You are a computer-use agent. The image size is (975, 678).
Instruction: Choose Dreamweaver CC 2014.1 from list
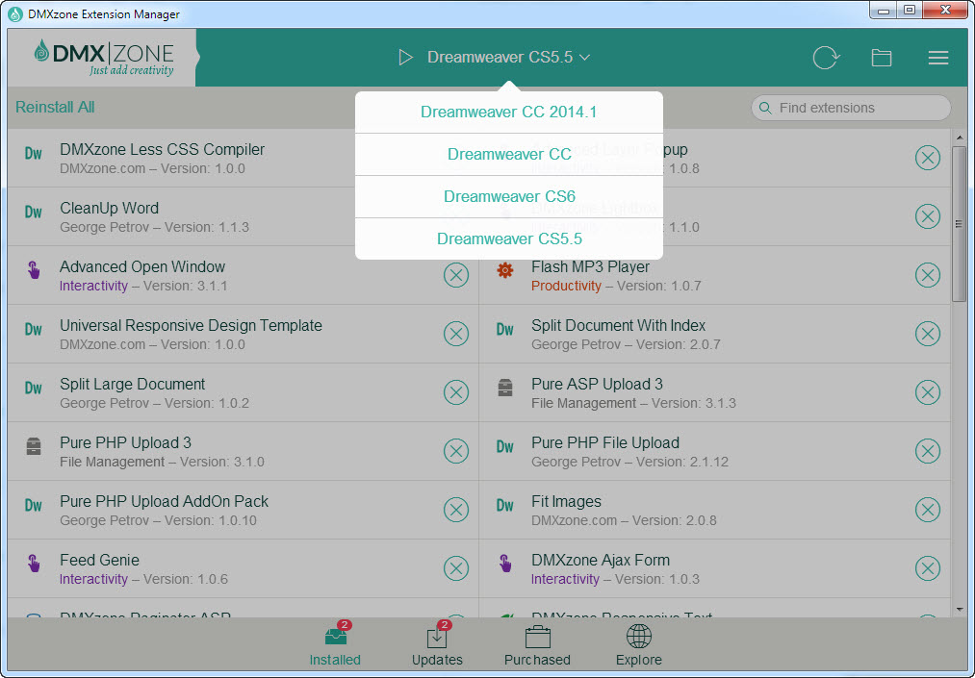point(508,112)
